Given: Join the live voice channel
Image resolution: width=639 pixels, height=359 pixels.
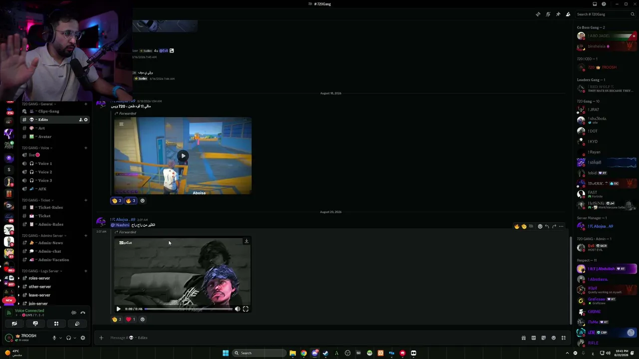Looking at the screenshot, I should click(55, 155).
